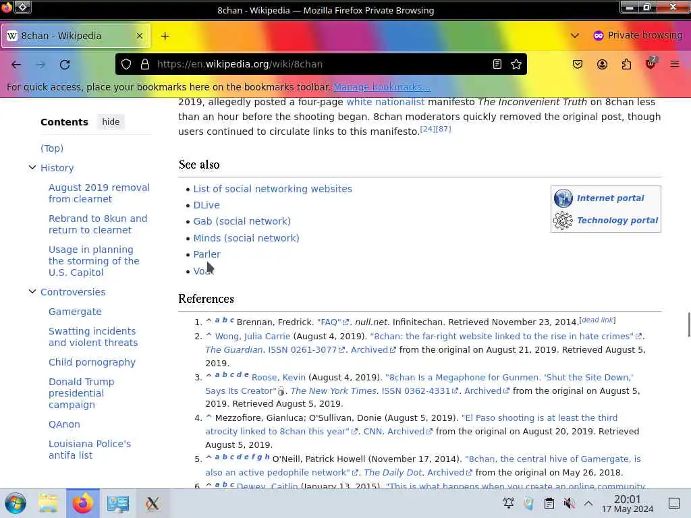
Task: Open the hamburger application menu
Action: tap(674, 64)
